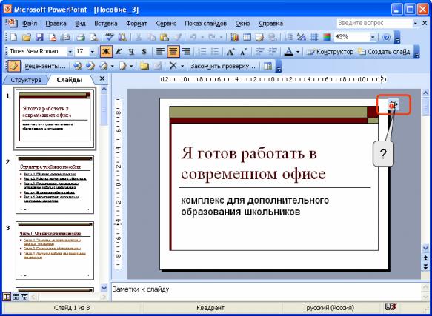Open Microsoft PowerPoint Help icon
432x316 pixels.
387,37
